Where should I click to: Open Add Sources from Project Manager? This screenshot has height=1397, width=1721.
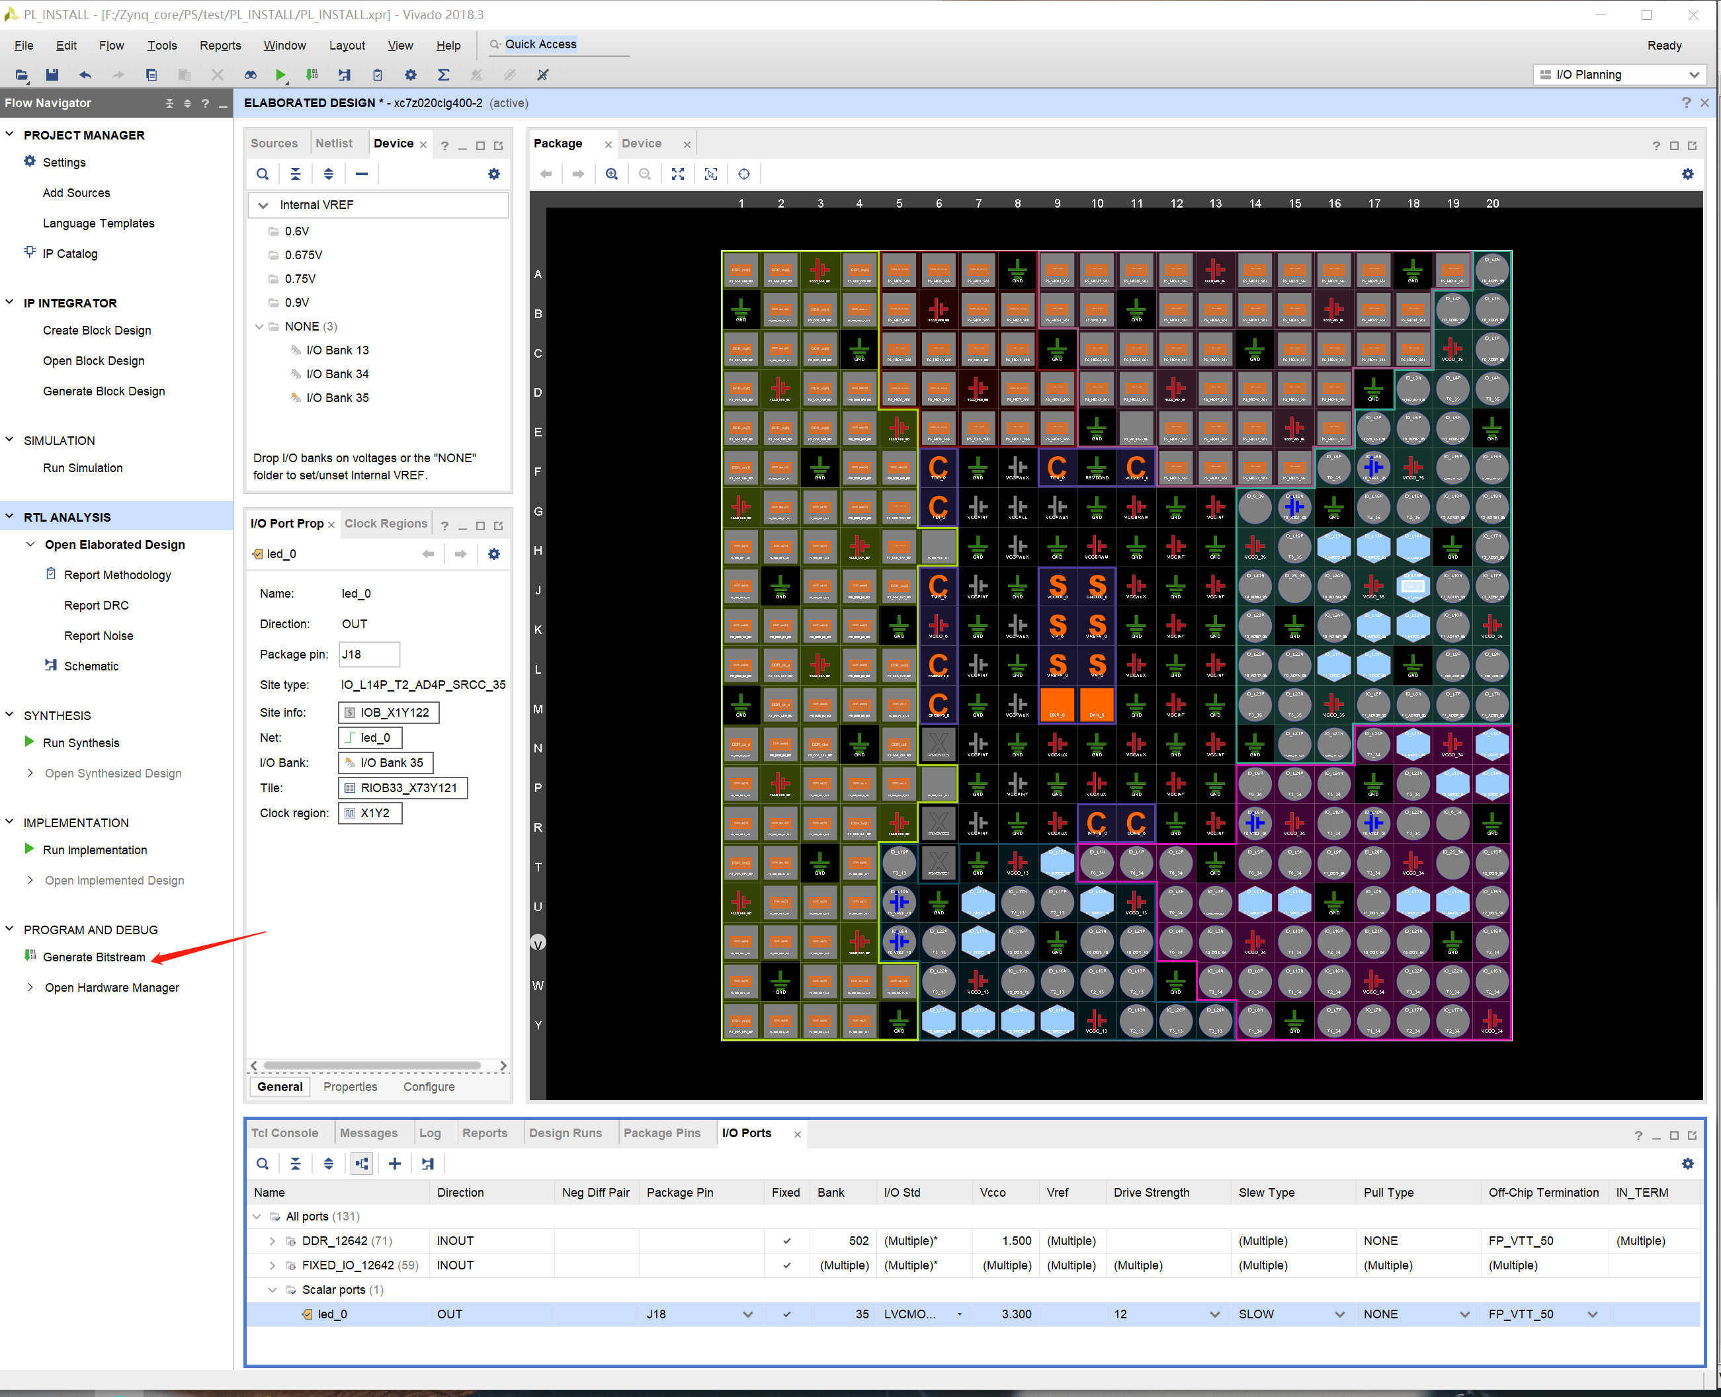(x=75, y=192)
